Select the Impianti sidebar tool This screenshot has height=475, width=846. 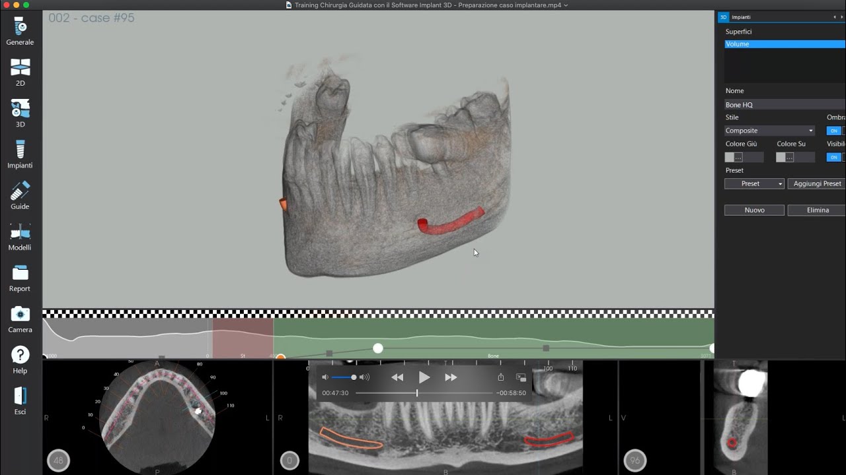pos(20,154)
